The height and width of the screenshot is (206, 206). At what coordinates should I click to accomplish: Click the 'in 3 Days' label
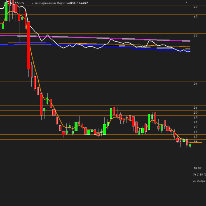coord(199,181)
